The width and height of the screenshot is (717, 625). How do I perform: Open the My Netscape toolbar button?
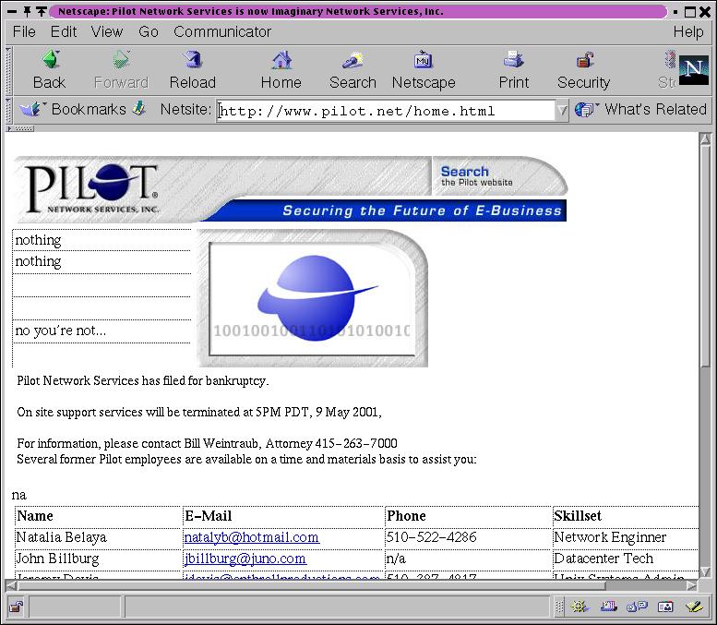coord(424,70)
